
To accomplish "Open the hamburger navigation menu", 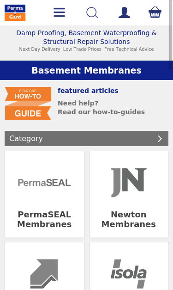I will tap(59, 12).
